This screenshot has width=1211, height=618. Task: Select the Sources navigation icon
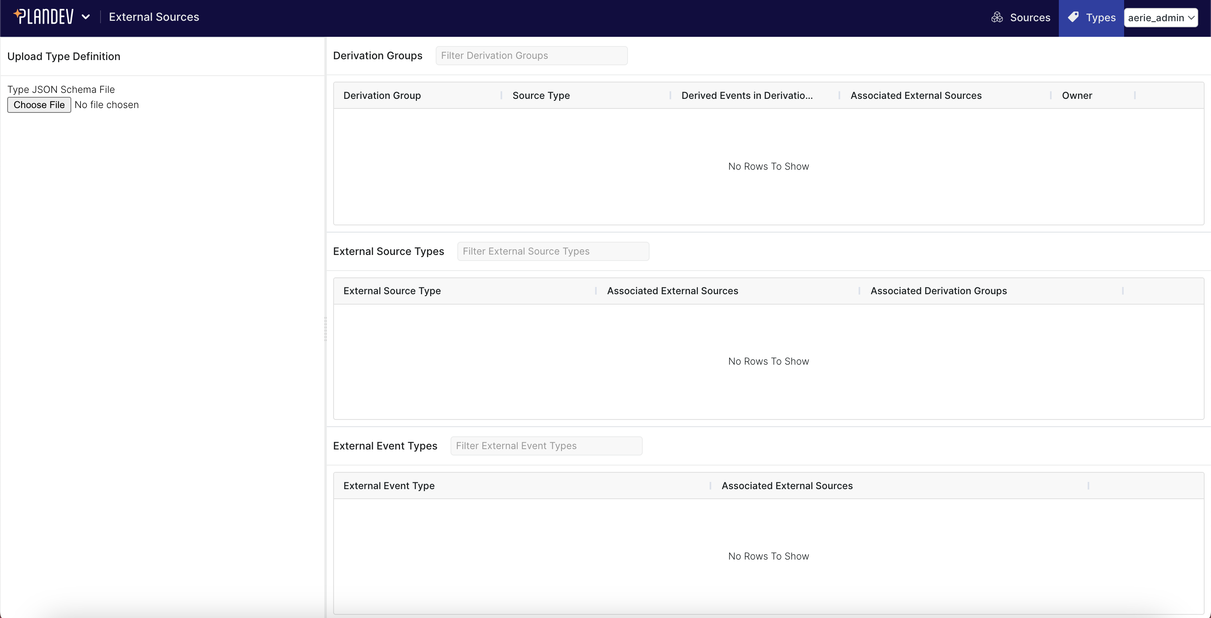click(998, 17)
